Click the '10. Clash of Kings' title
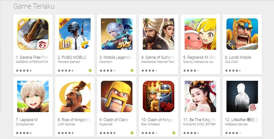This screenshot has width=274, height=139. point(157,120)
